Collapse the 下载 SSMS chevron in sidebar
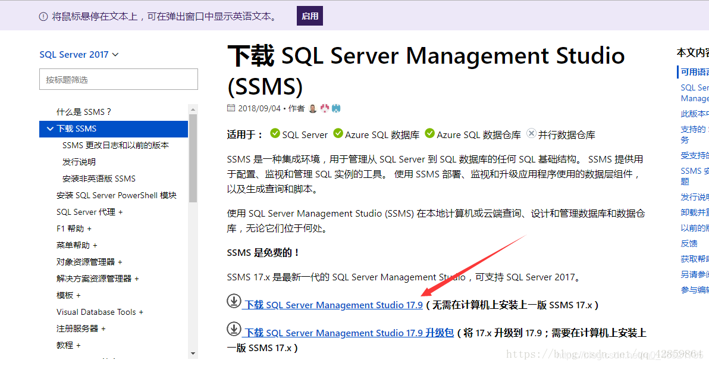This screenshot has height=366, width=709. [x=50, y=129]
